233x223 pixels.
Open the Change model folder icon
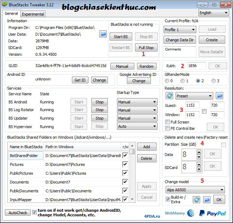pos(207,200)
